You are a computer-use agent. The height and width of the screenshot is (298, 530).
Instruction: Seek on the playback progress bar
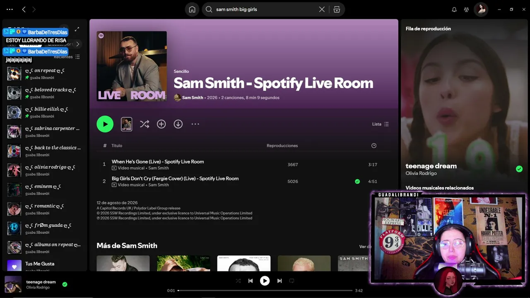(265, 291)
